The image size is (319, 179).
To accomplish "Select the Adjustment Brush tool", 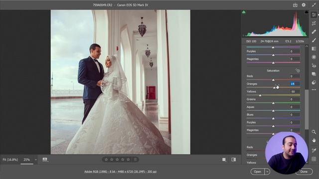I will 314,40.
